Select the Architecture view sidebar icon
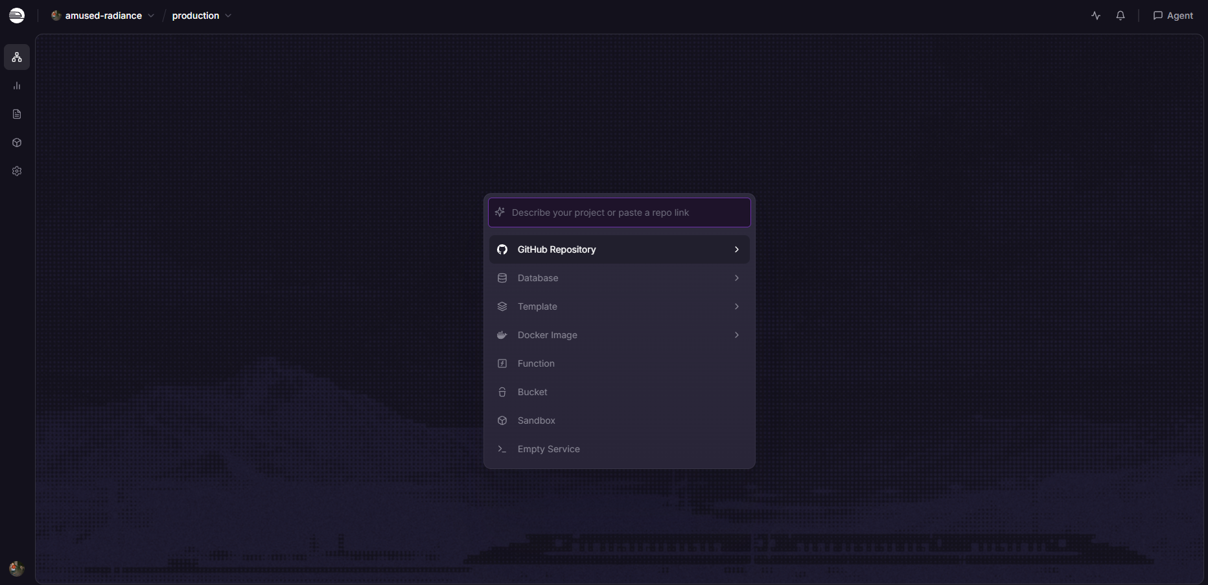Screen dimensions: 1208x585 click(17, 57)
